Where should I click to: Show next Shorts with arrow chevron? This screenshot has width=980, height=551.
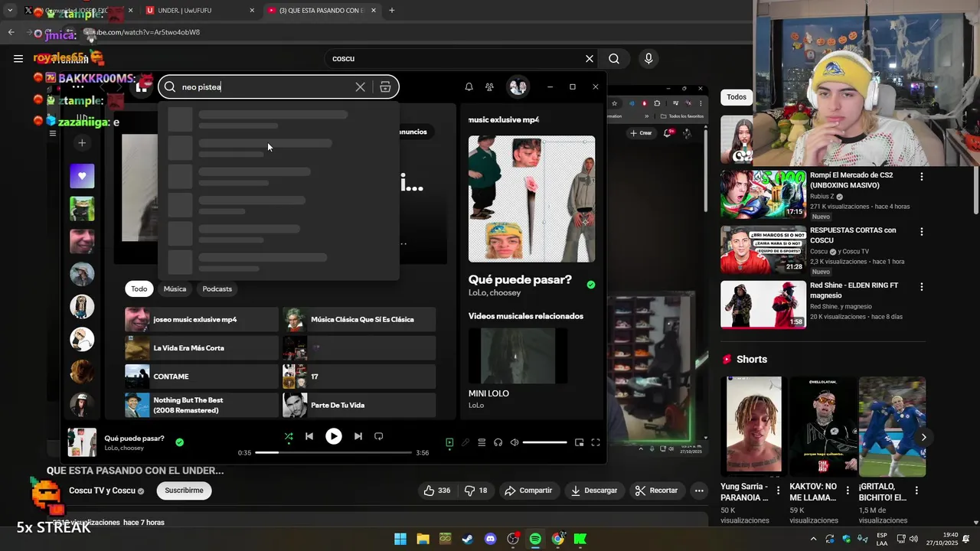point(923,438)
